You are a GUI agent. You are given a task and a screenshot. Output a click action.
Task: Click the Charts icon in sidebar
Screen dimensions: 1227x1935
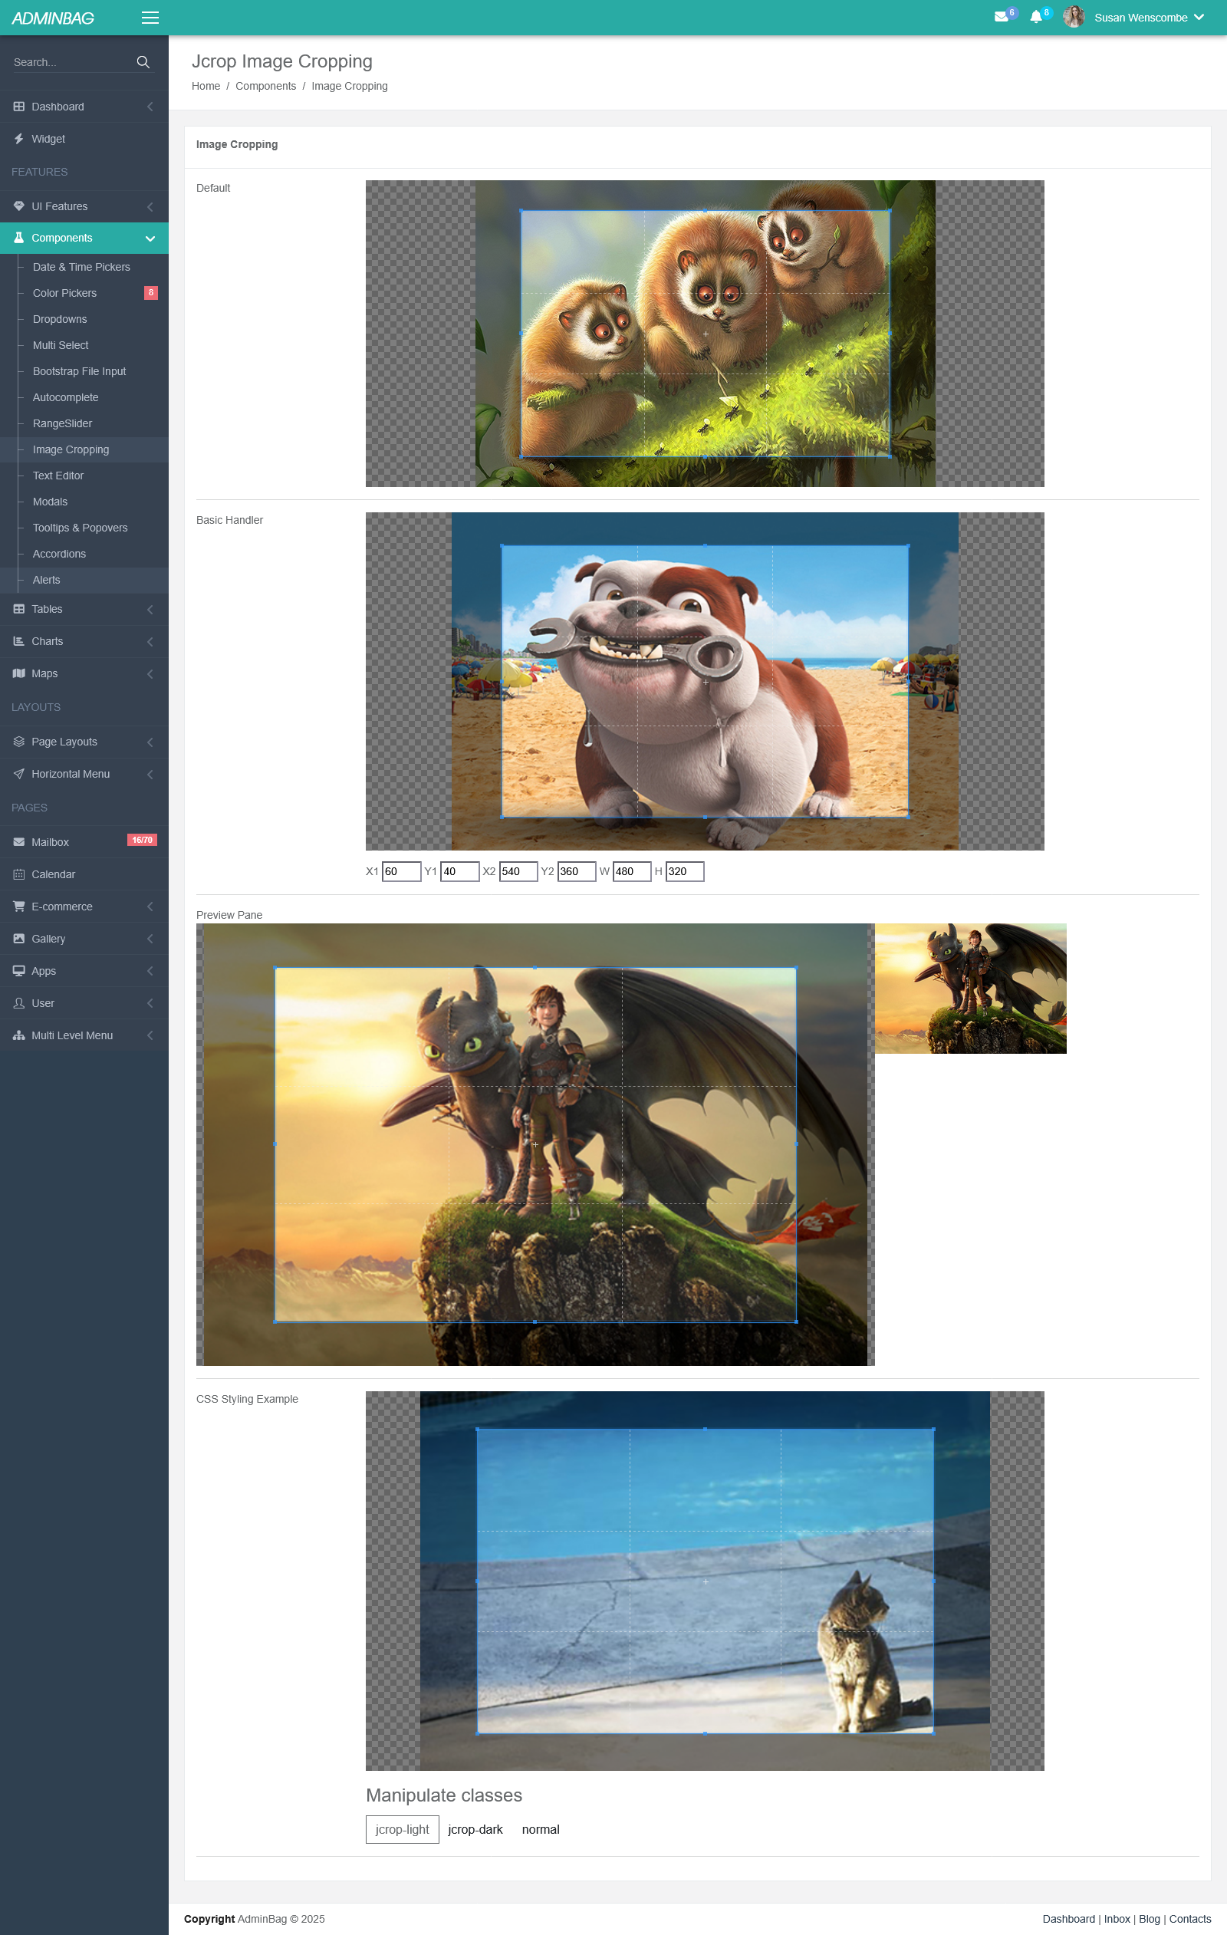tap(18, 641)
